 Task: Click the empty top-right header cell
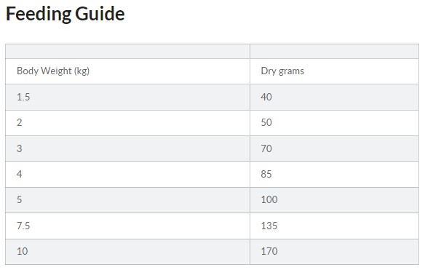[335, 51]
